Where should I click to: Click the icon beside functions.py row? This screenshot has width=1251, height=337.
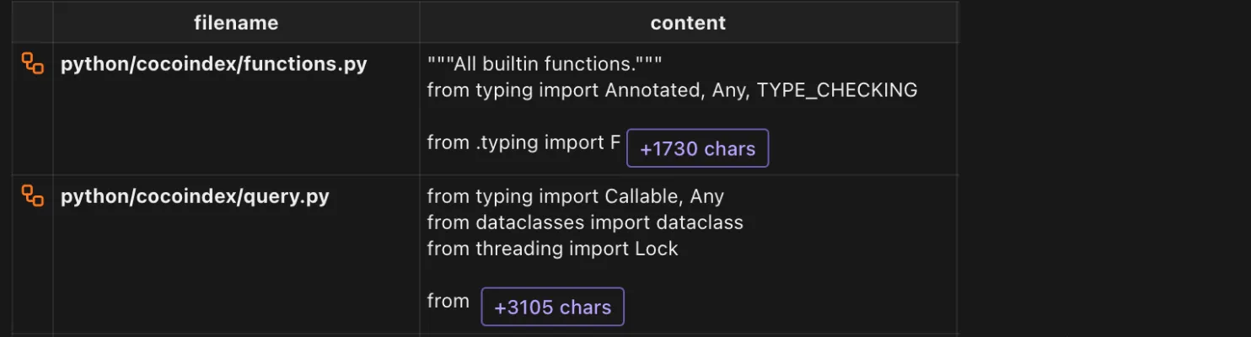[x=32, y=64]
